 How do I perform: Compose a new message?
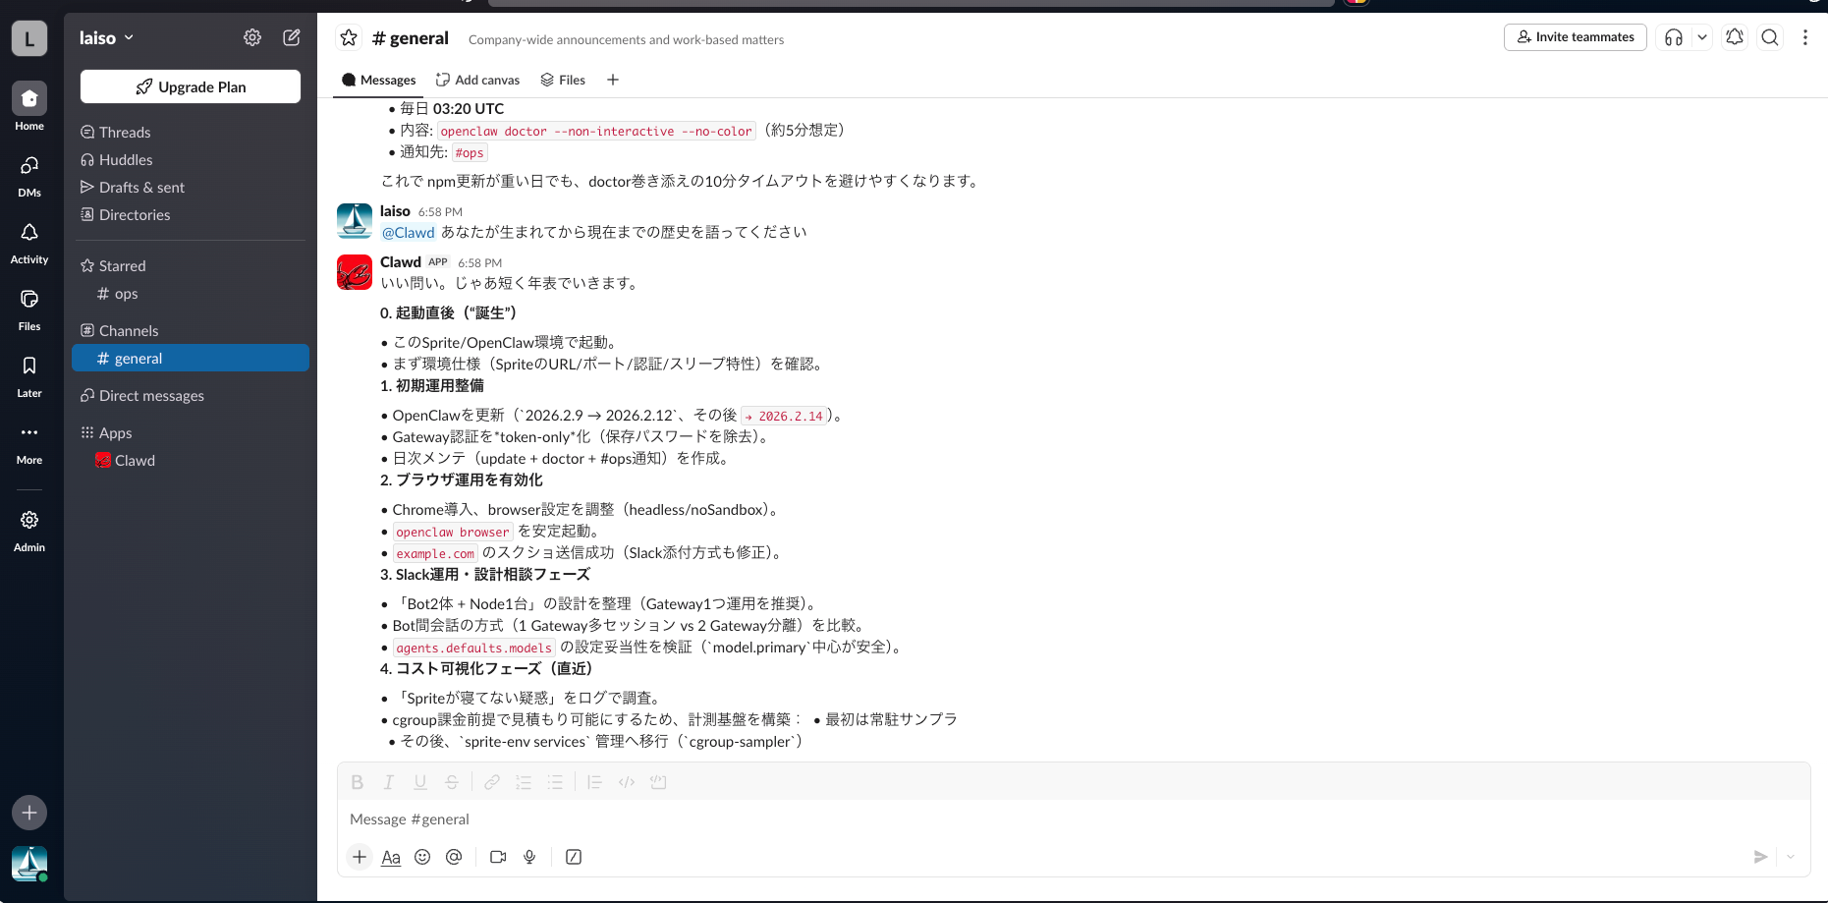[x=292, y=37]
